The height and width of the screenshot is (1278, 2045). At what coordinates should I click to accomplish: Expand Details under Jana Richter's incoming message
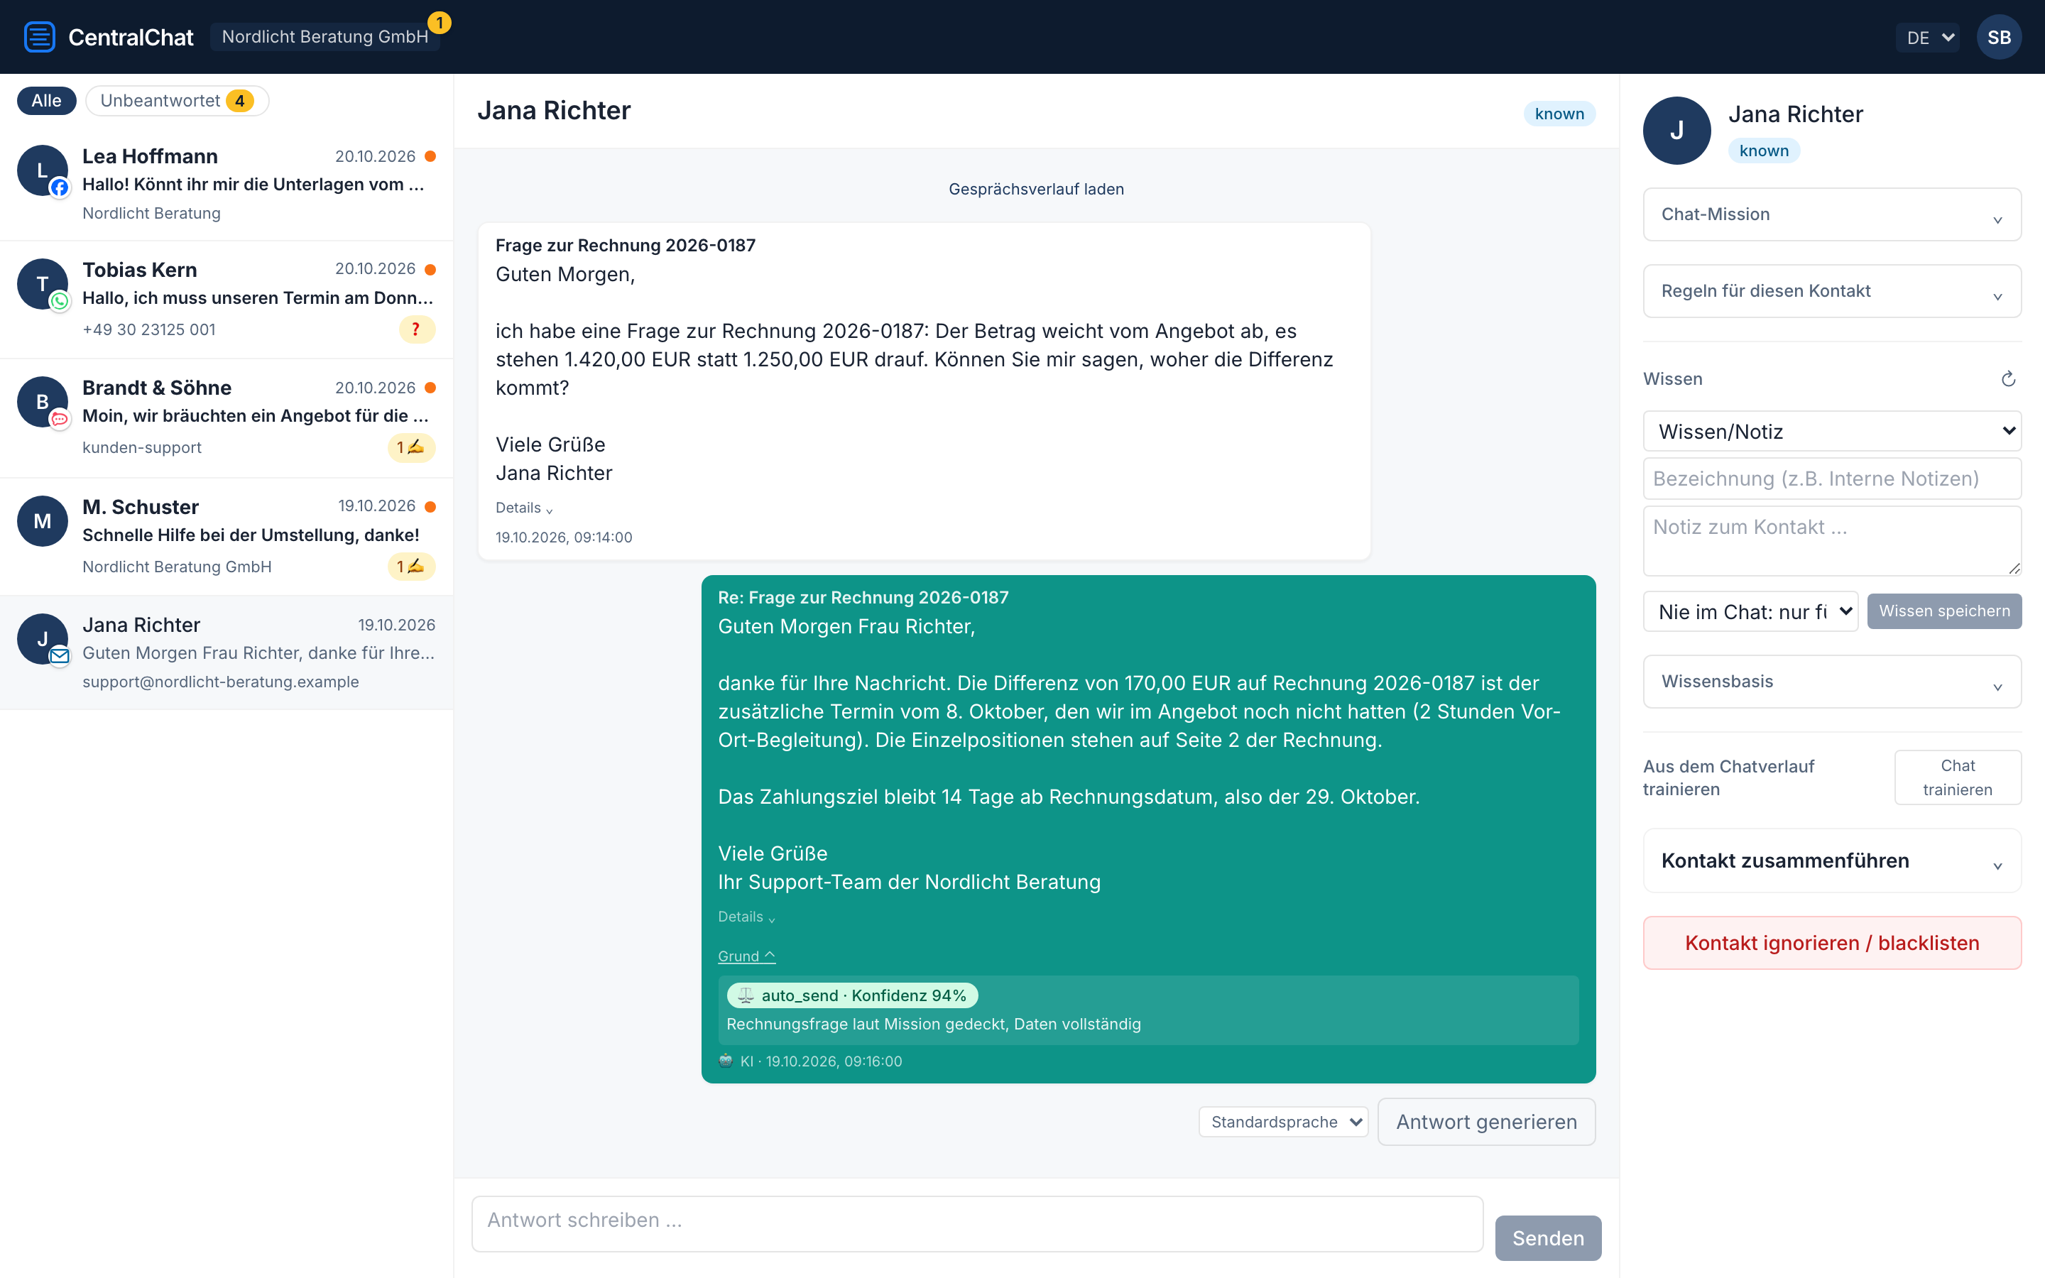tap(524, 508)
